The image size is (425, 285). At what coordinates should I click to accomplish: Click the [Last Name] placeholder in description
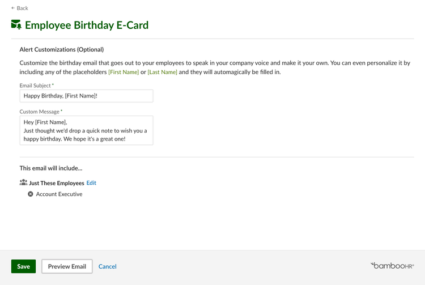click(x=163, y=72)
